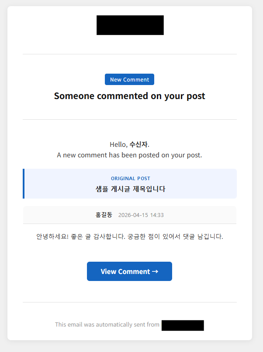The height and width of the screenshot is (352, 263).
Task: Click the comment text starting with 안녕하세요
Action: point(129,237)
